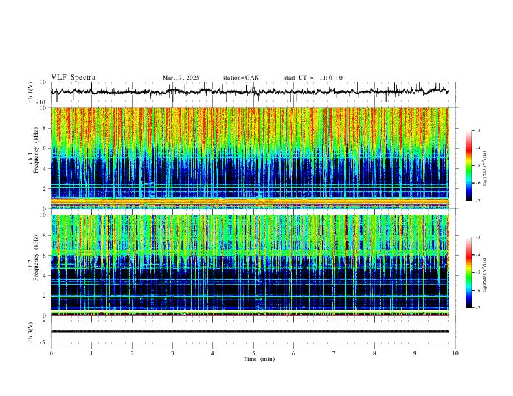
Task: Click the ch.2 color bar 'log(PSD)' label
Action: pos(485,275)
